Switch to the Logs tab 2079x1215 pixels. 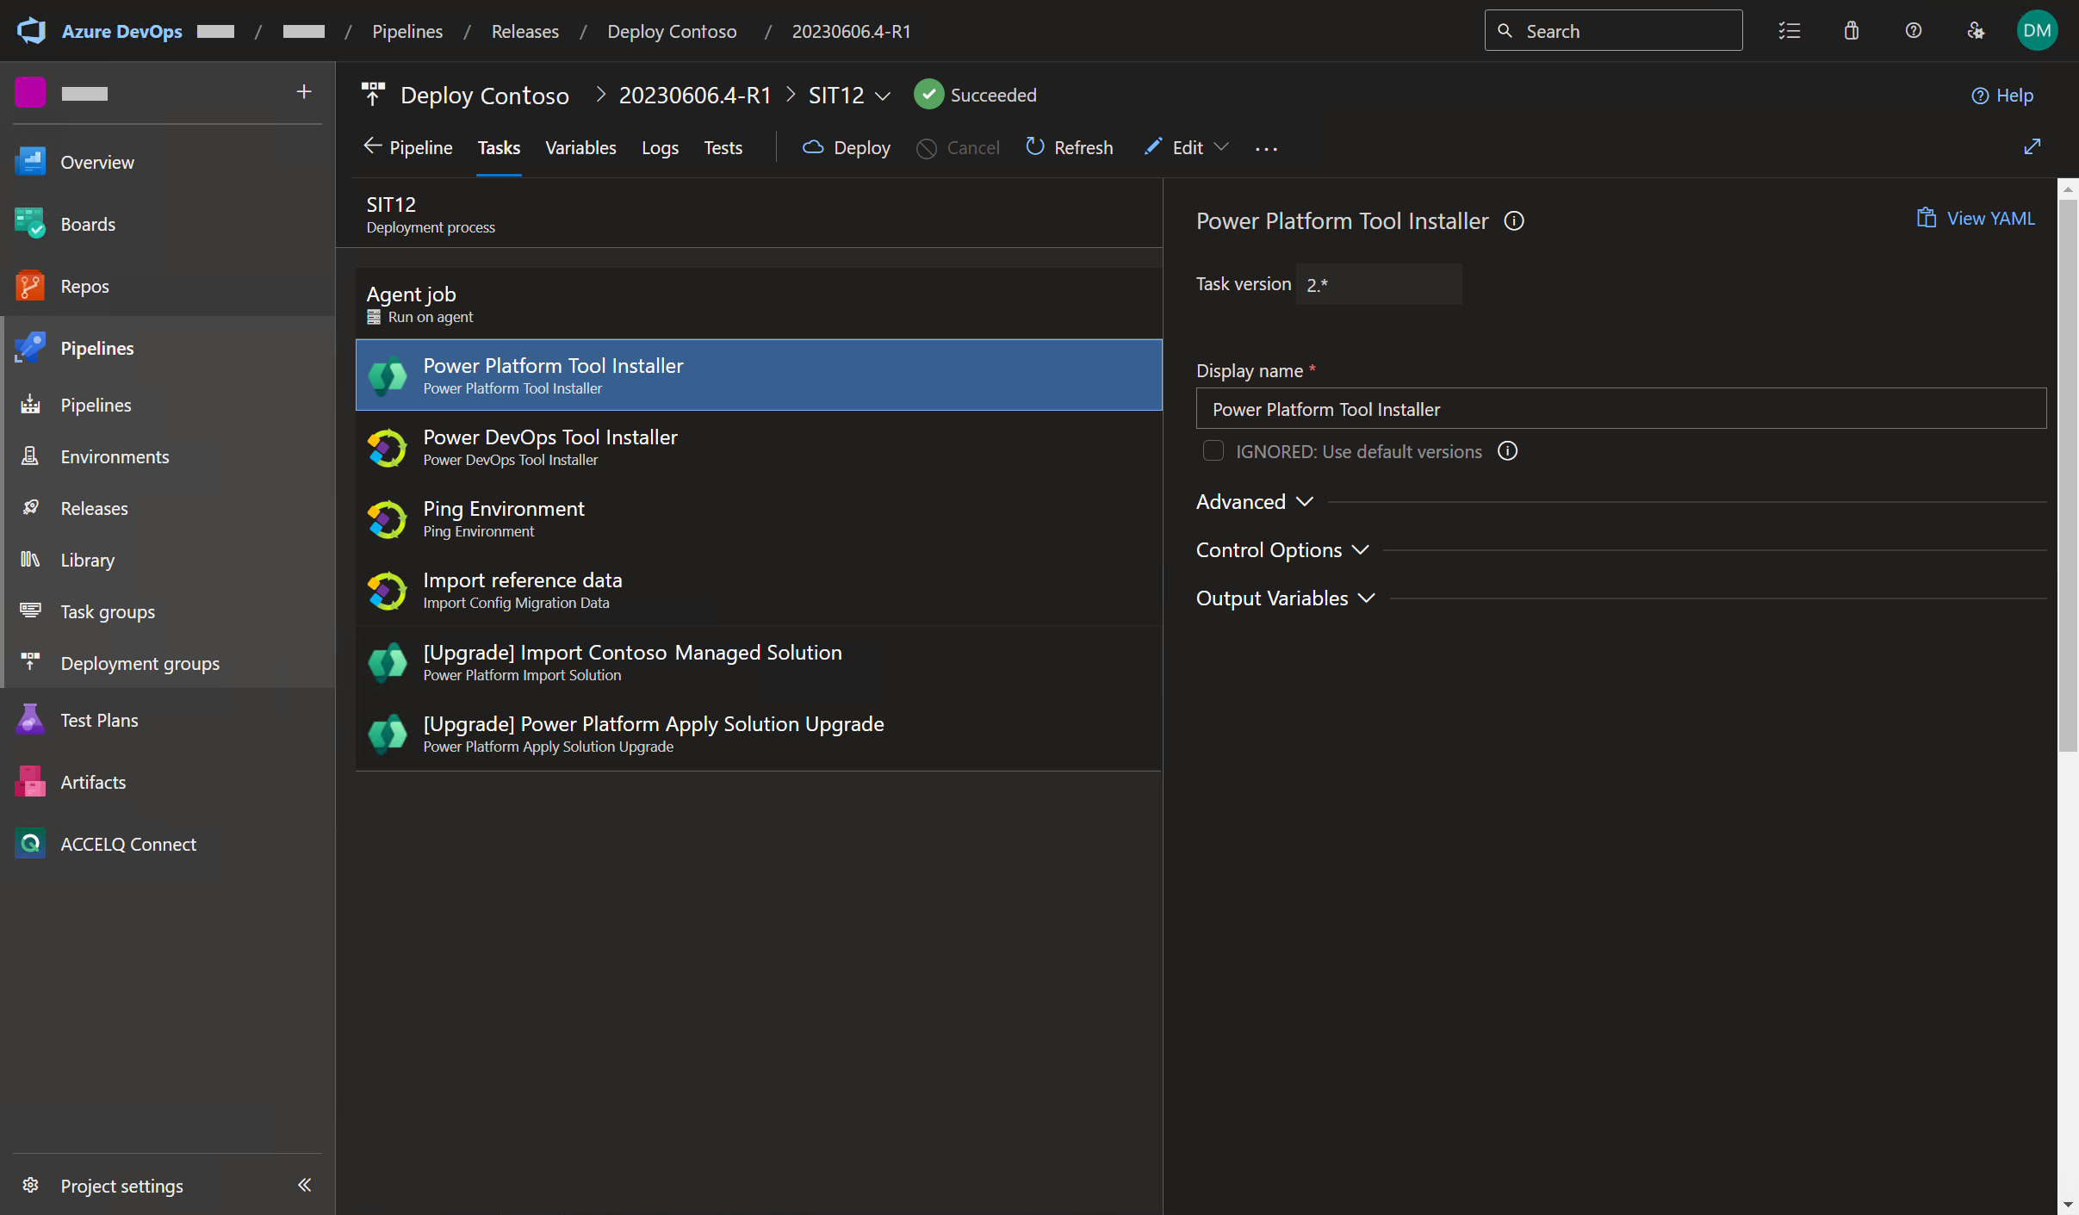660,147
